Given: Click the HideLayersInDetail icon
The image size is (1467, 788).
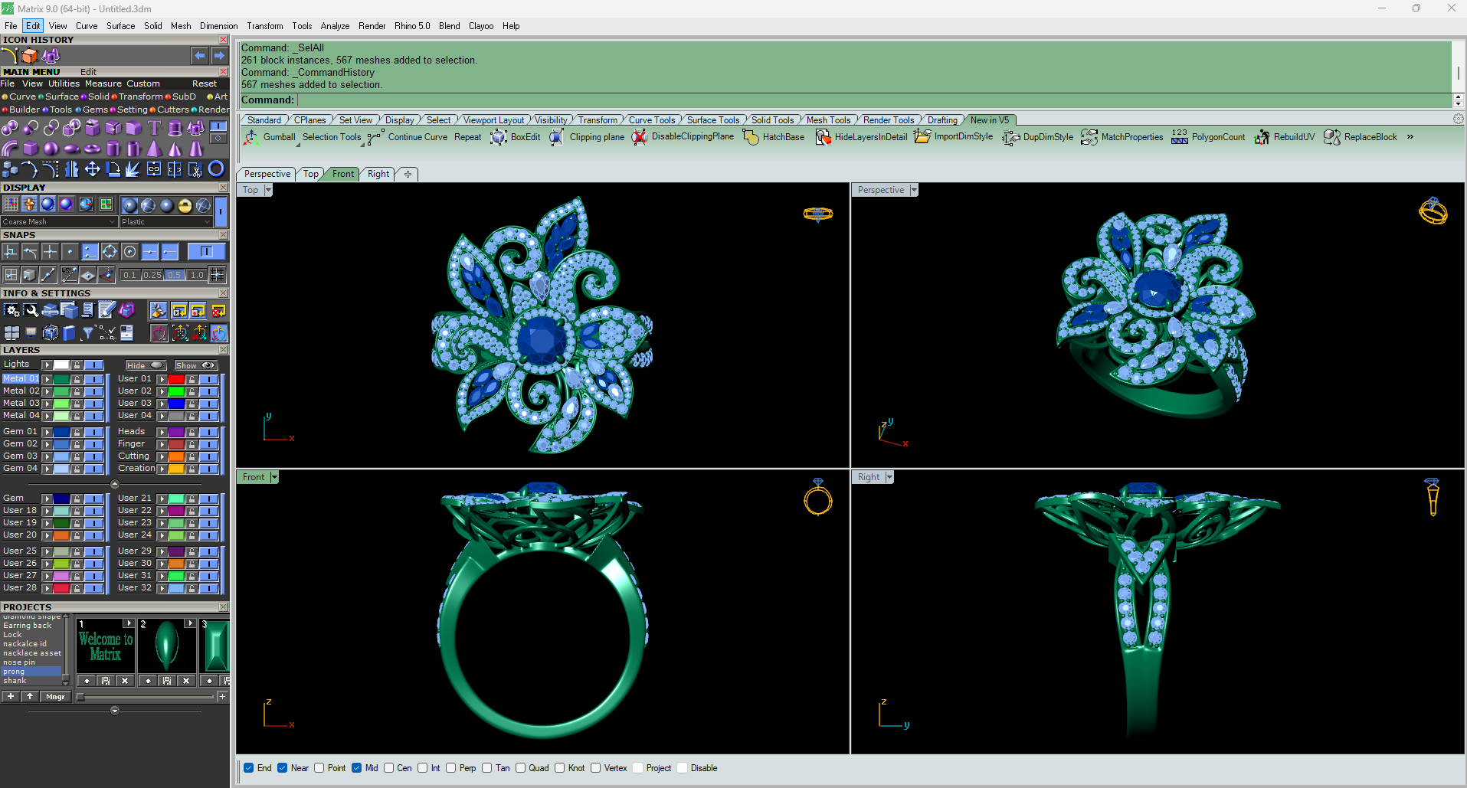Looking at the screenshot, I should pos(823,137).
